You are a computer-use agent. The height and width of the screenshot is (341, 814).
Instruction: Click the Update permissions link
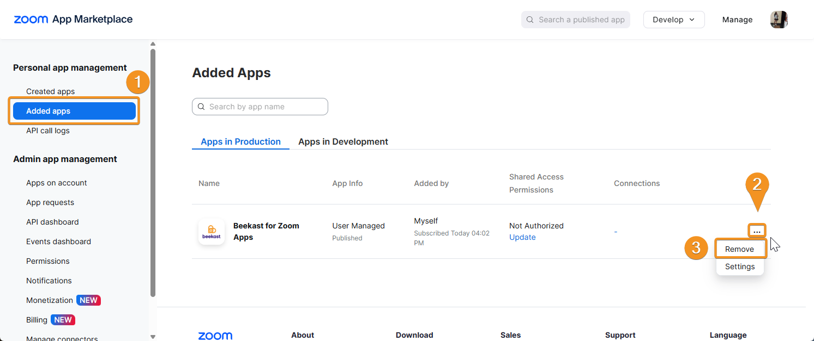[x=522, y=237]
